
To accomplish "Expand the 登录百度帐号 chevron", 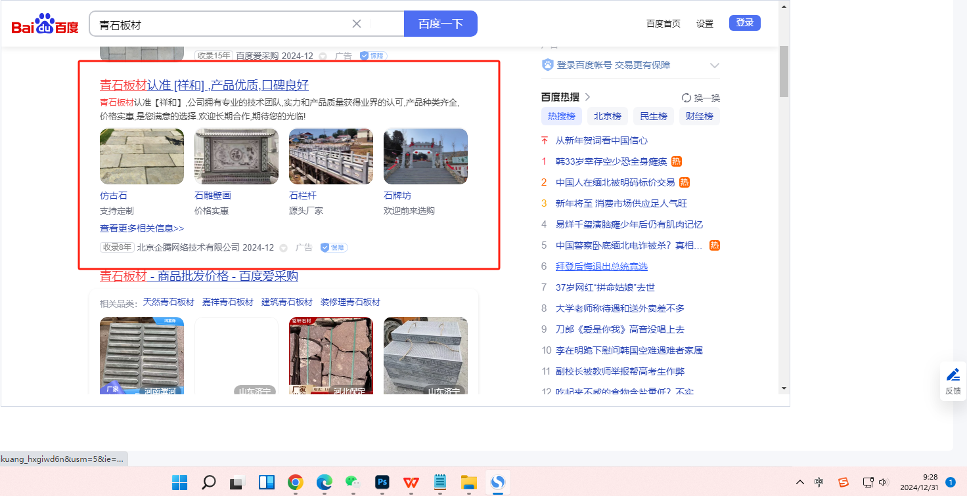I will coord(715,66).
